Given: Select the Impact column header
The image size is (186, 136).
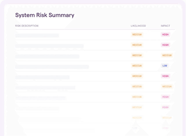Looking at the screenshot, I should (165, 26).
